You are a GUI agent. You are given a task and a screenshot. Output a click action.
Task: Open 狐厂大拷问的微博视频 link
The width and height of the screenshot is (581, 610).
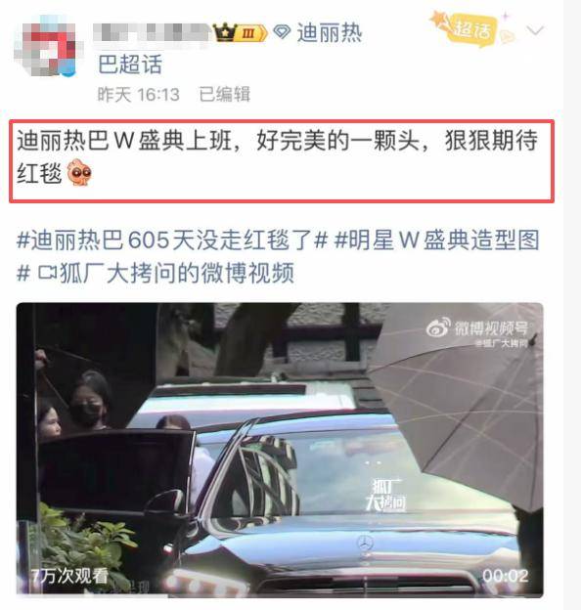tap(177, 273)
